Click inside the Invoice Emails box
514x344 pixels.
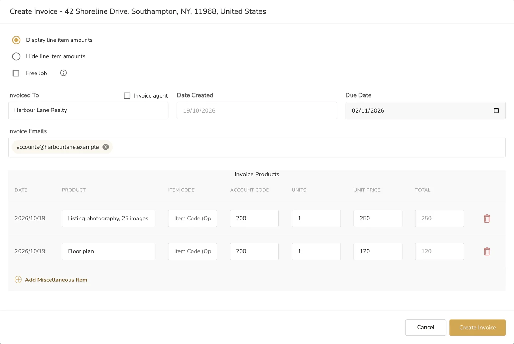pyautogui.click(x=257, y=147)
